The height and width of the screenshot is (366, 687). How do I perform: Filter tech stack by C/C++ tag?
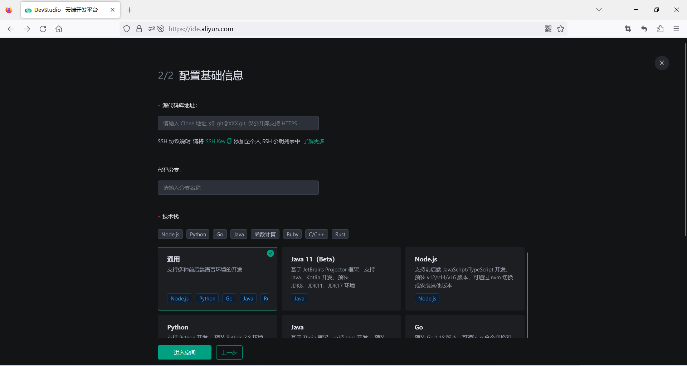tap(317, 234)
